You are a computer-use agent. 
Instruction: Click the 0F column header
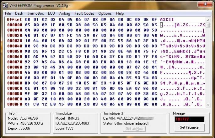coord(154,19)
